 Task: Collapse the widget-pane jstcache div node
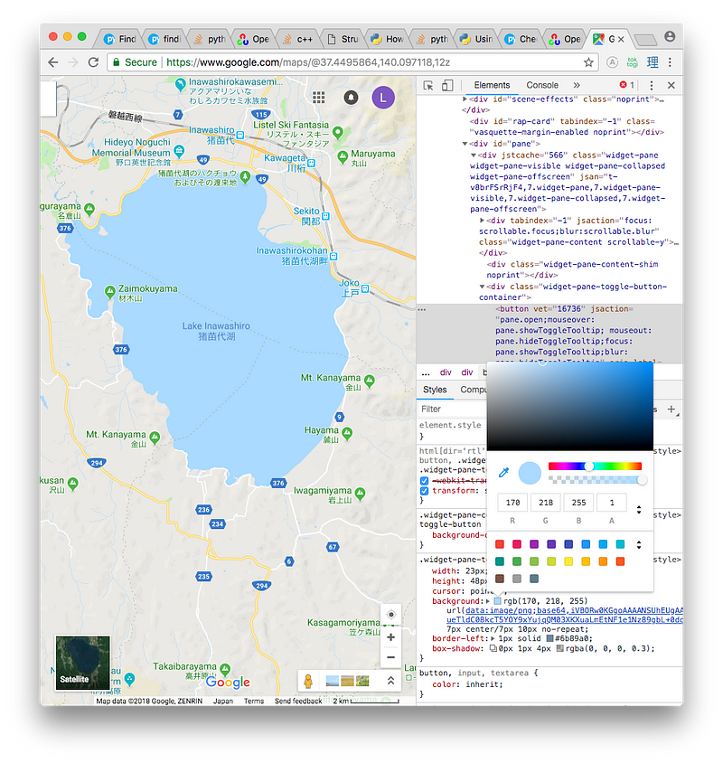pos(474,155)
